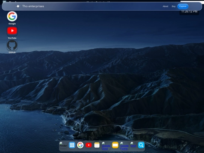Click the blue magnifier search dock icon
The height and width of the screenshot is (153, 204).
pos(141,145)
